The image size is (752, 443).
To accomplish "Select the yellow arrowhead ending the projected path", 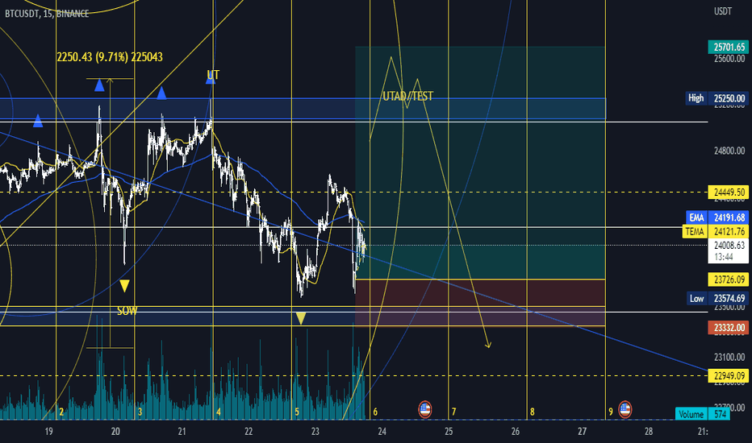I will 488,344.
